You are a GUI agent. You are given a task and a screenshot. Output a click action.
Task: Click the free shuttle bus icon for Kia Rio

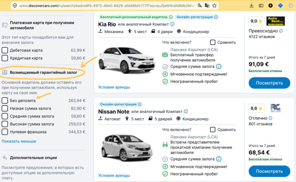click(x=165, y=55)
